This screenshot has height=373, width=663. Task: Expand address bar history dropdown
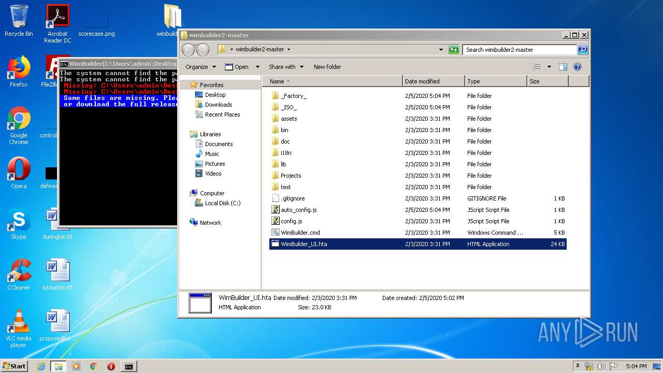(441, 50)
